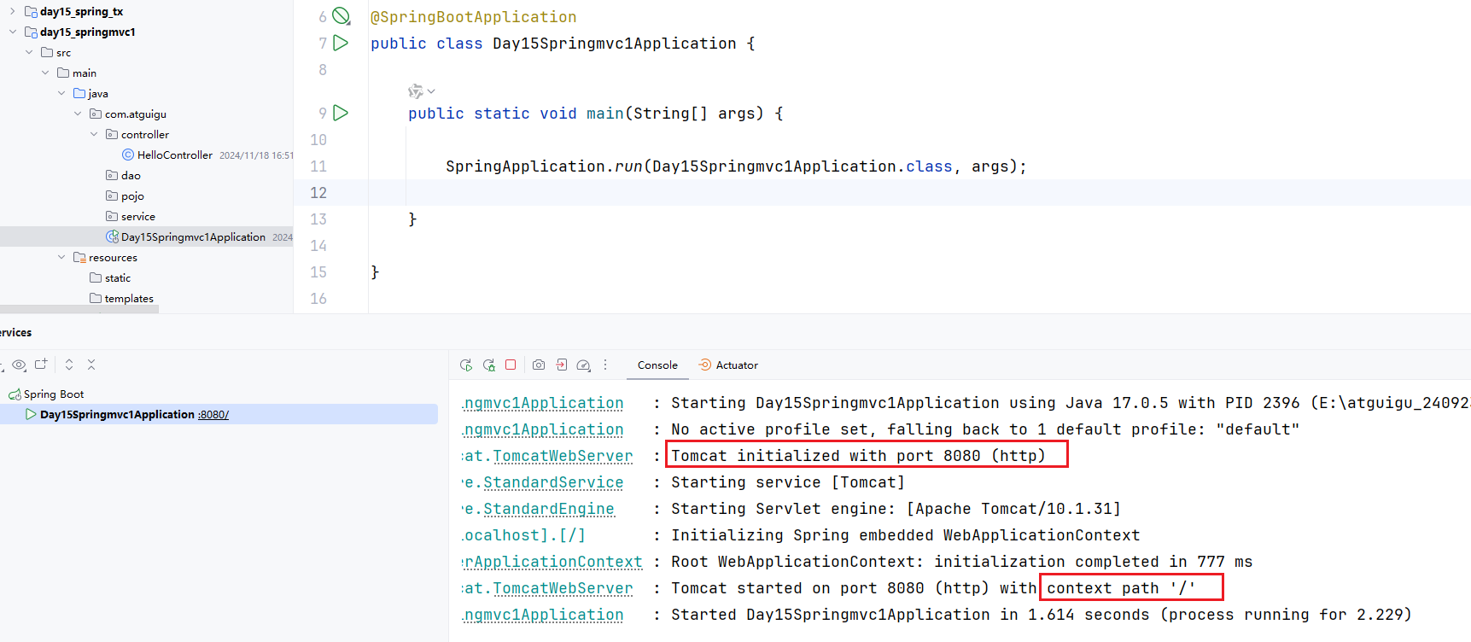Click Expand All arrows in Services toolbar
This screenshot has width=1471, height=642.
coord(69,365)
